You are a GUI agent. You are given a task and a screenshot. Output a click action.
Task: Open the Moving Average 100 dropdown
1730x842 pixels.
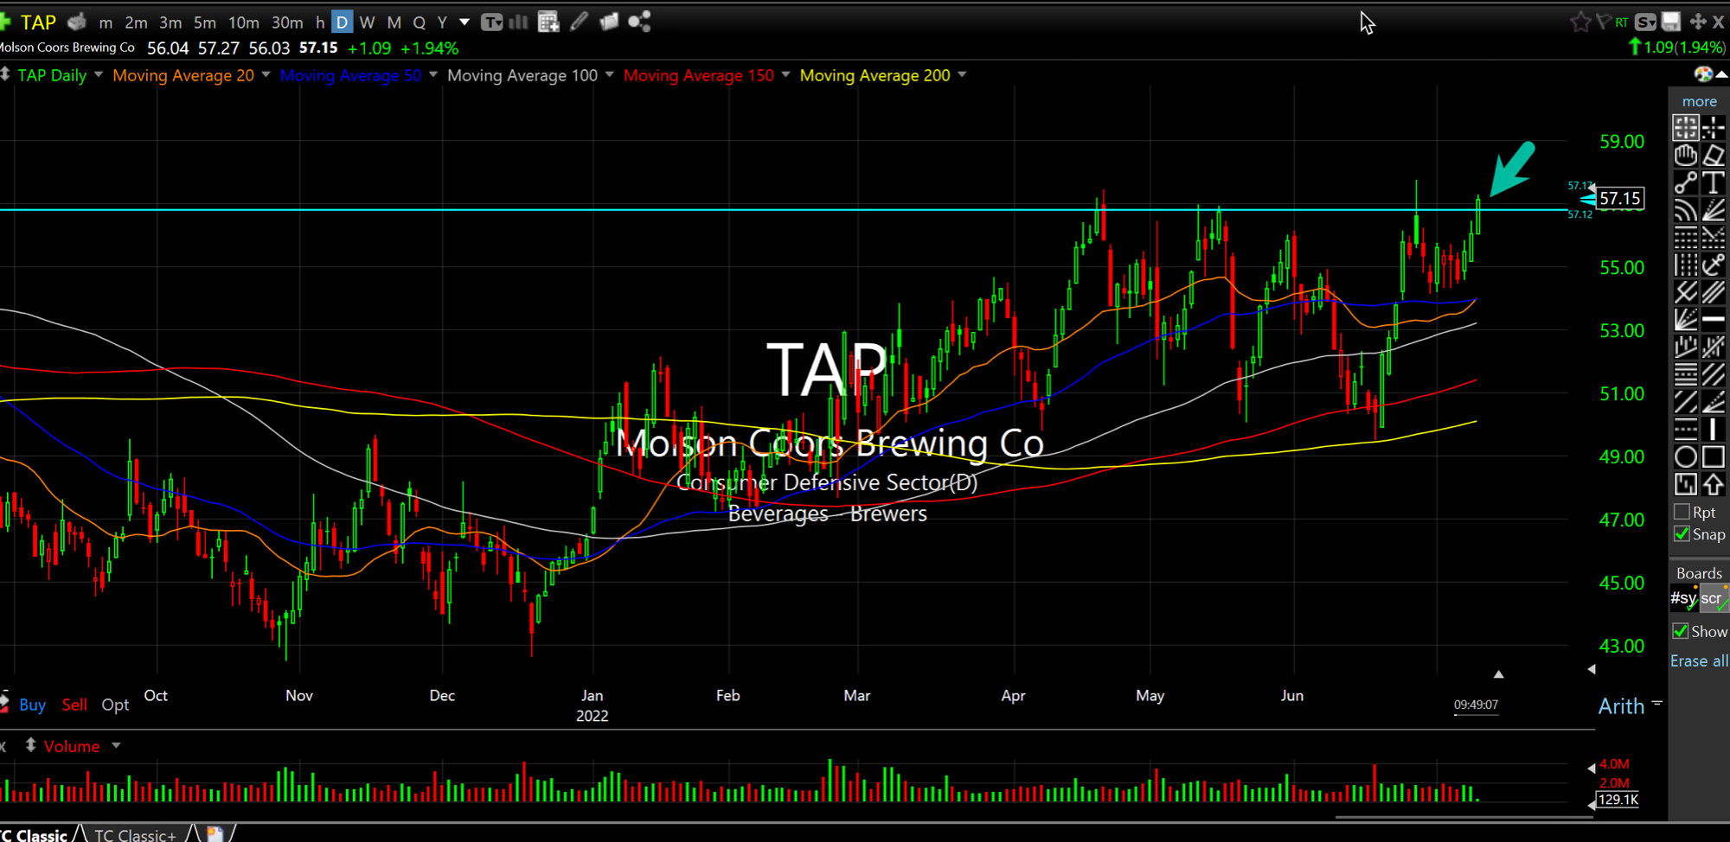click(x=609, y=75)
